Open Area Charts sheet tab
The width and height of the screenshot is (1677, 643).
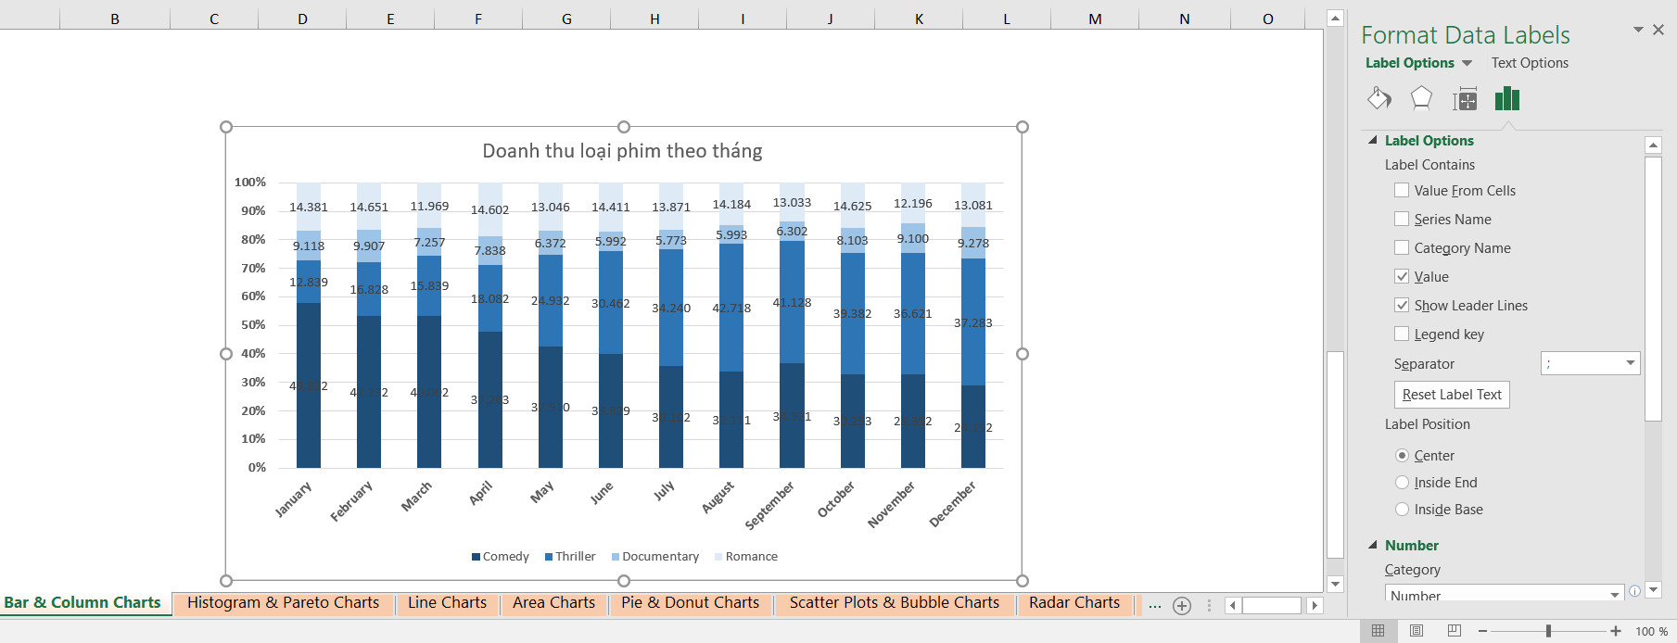click(553, 602)
